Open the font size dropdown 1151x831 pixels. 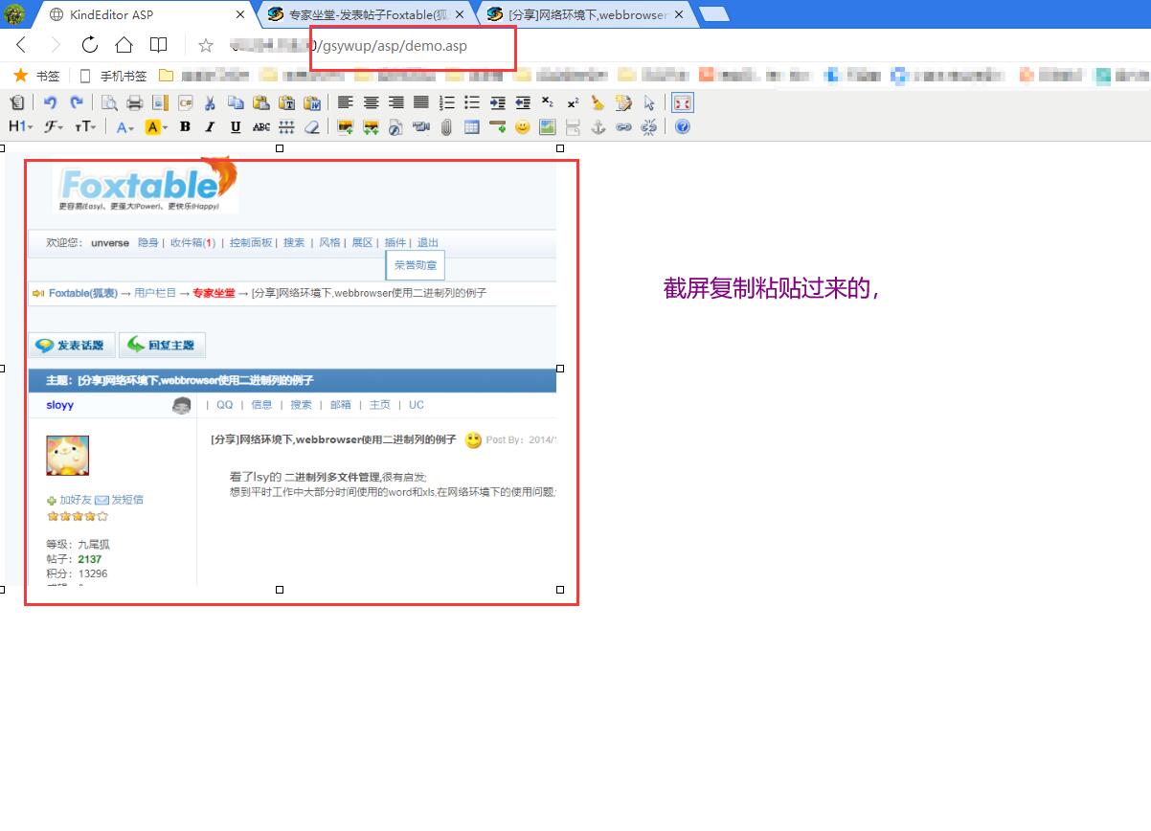coord(85,126)
